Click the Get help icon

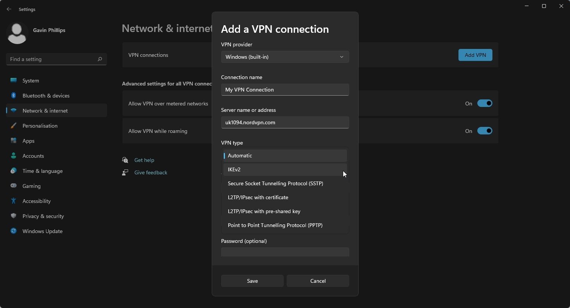[125, 160]
